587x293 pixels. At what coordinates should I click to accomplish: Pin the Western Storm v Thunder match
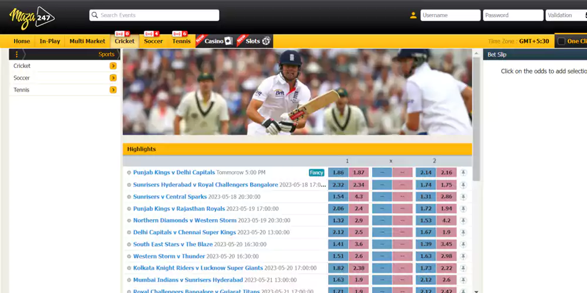click(x=464, y=257)
